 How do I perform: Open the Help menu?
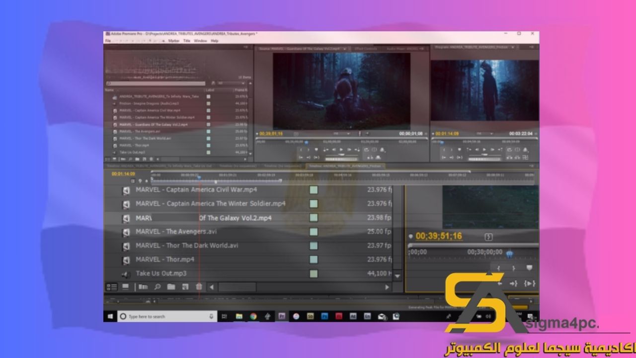click(x=215, y=41)
